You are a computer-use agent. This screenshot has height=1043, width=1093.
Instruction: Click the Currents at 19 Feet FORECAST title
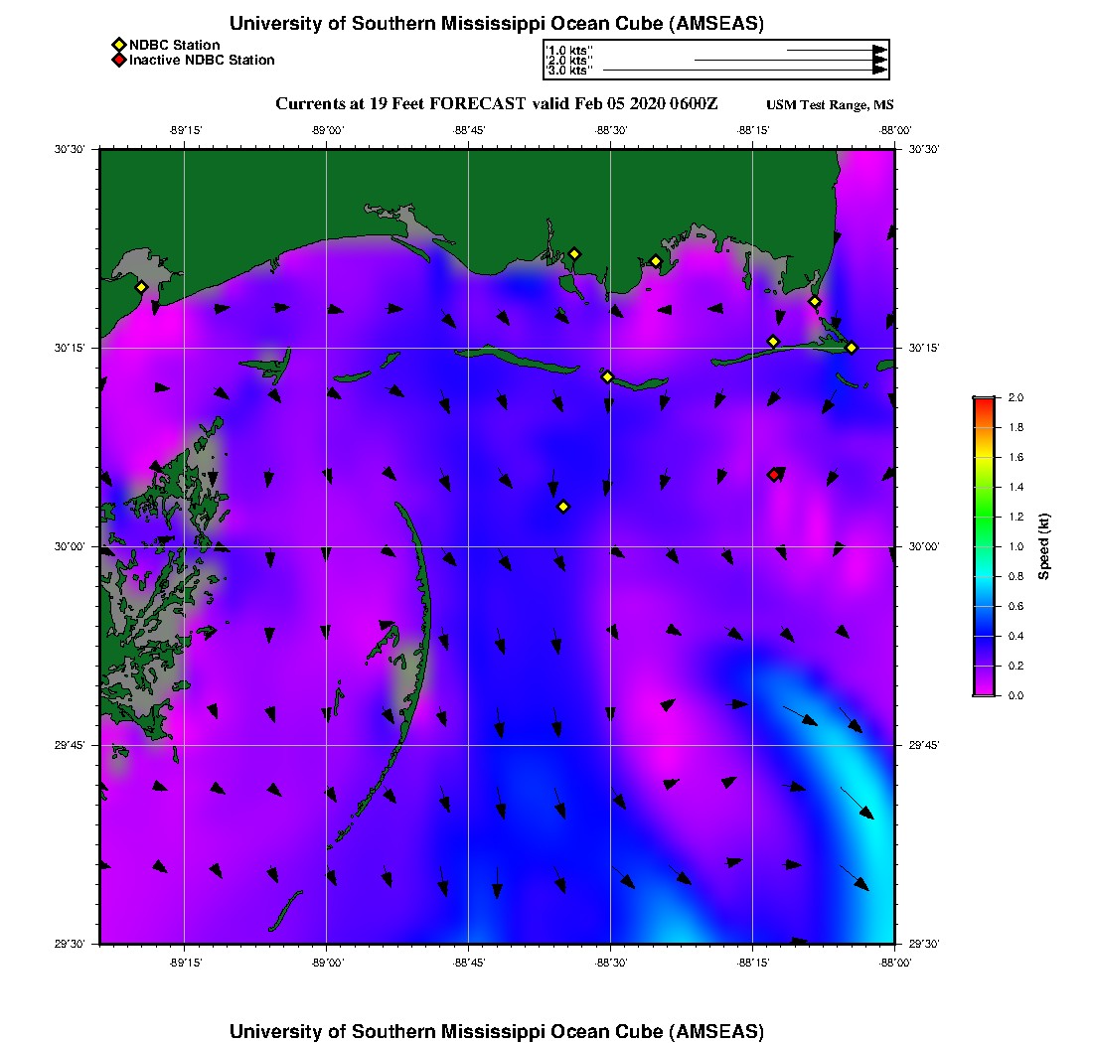(x=496, y=104)
